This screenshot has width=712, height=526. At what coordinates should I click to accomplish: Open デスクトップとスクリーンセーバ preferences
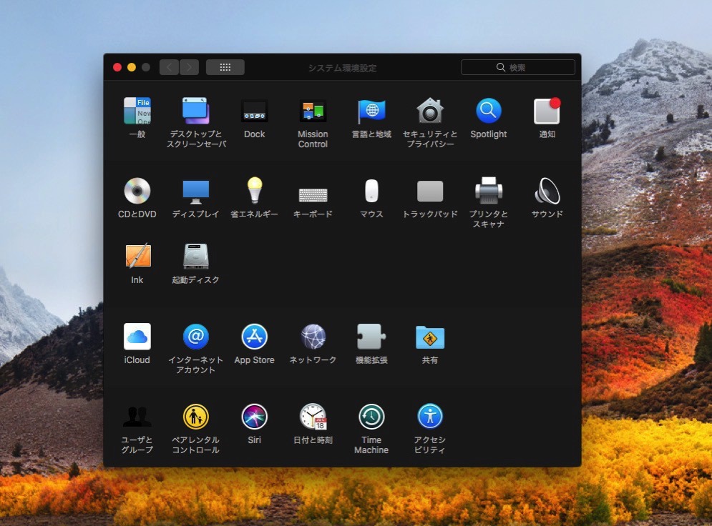[196, 111]
